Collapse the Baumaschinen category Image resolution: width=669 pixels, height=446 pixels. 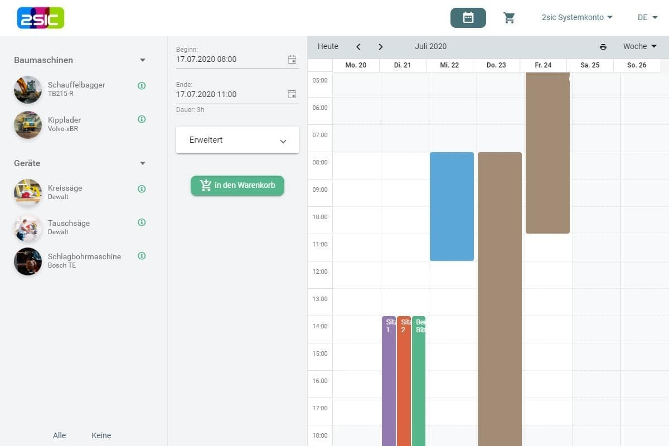tap(143, 60)
